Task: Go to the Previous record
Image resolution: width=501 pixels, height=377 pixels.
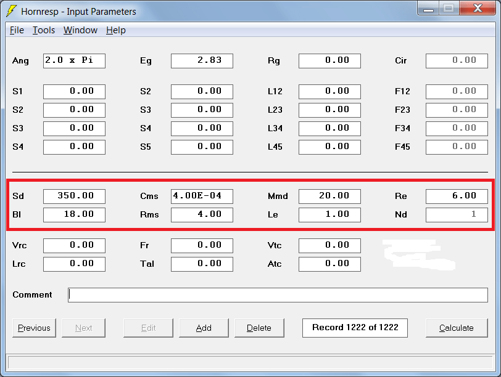Action: coord(34,328)
